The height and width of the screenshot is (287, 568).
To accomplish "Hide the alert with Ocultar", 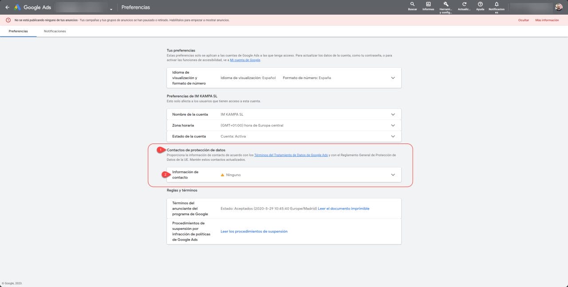I will point(524,20).
